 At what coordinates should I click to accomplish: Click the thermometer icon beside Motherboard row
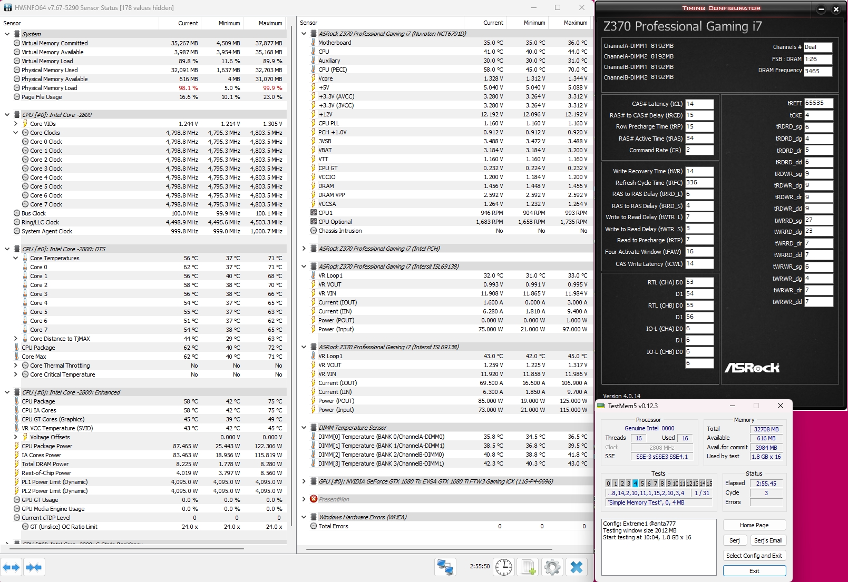(x=314, y=43)
